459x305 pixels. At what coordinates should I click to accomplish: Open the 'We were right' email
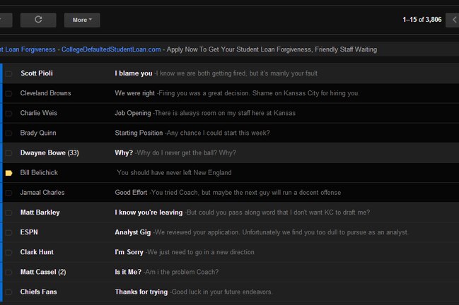[237, 93]
